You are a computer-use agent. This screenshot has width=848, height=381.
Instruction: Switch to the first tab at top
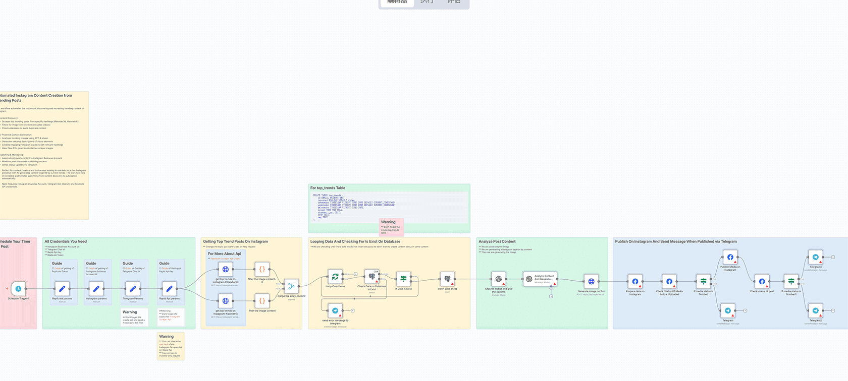[x=397, y=3]
